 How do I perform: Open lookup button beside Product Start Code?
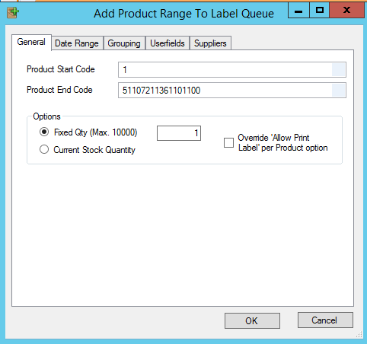tap(338, 69)
